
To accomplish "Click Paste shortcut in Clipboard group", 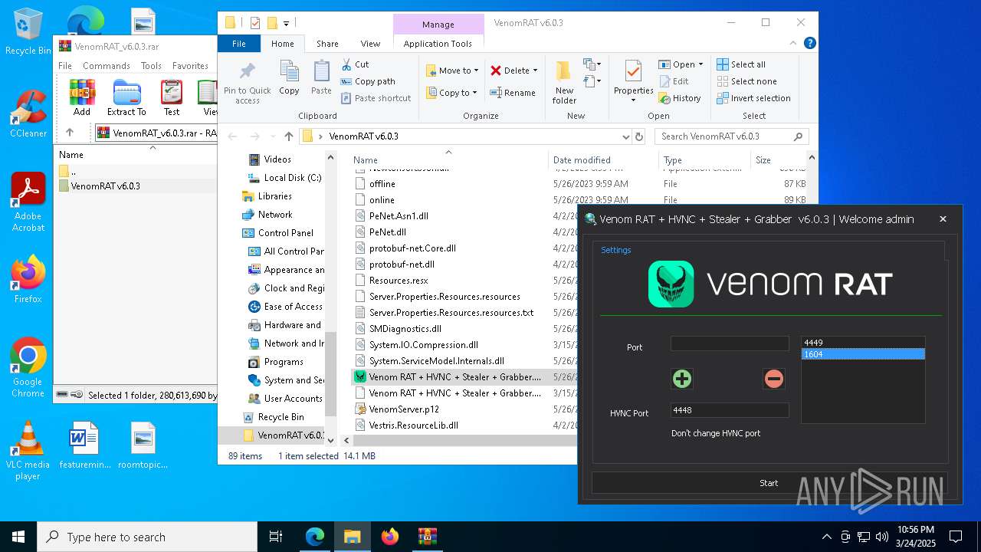I will point(376,98).
